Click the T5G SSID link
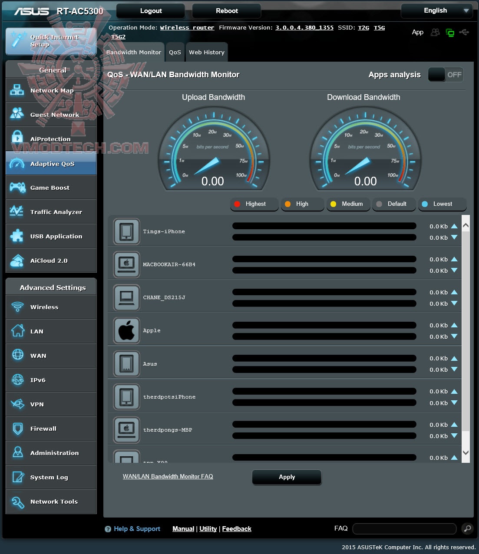Screen dimensions: 479x554 pyautogui.click(x=379, y=27)
